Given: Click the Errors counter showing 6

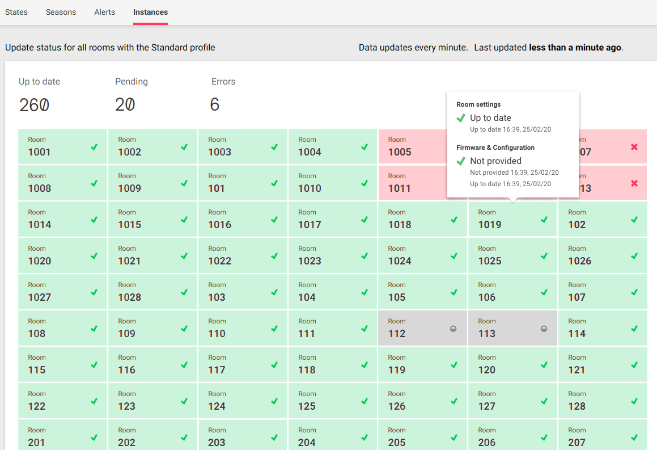Looking at the screenshot, I should 215,104.
